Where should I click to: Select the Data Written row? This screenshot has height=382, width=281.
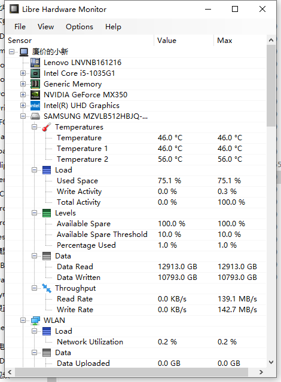pyautogui.click(x=136, y=278)
